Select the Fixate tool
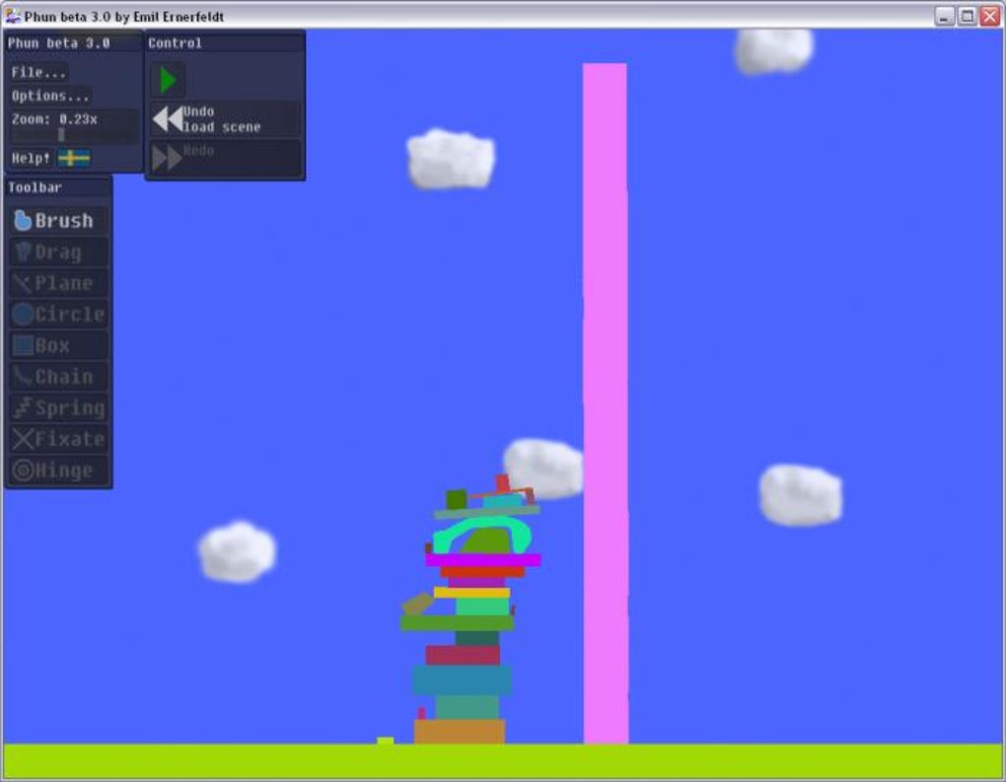The image size is (1006, 782). [59, 440]
